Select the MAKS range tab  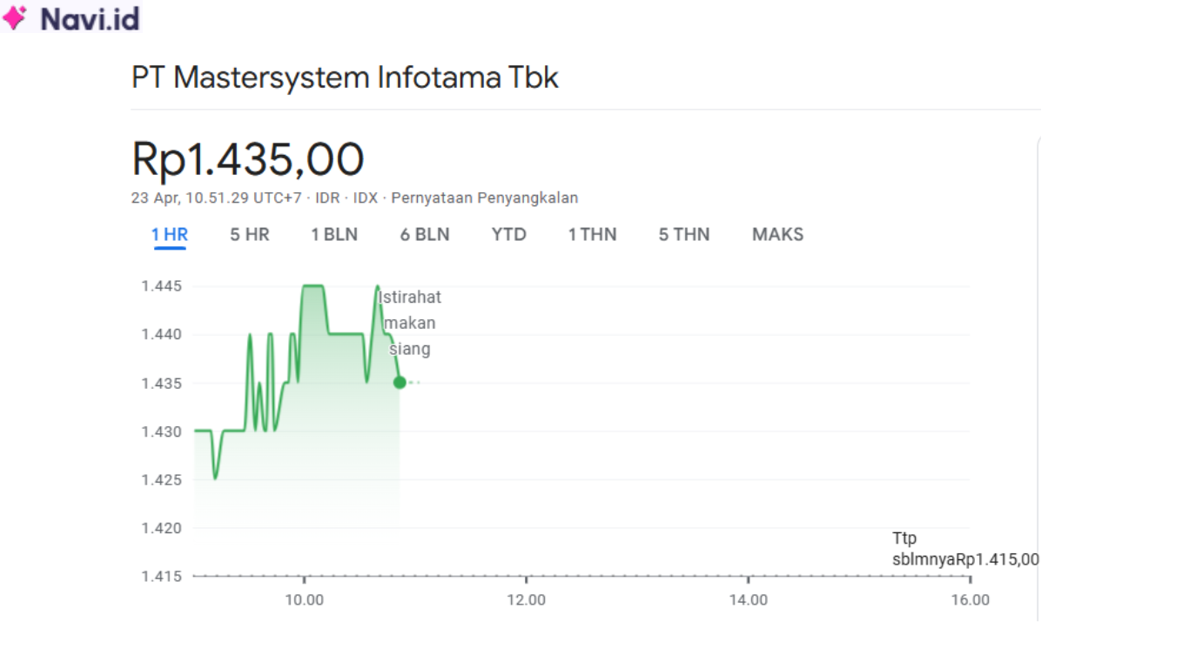click(778, 234)
